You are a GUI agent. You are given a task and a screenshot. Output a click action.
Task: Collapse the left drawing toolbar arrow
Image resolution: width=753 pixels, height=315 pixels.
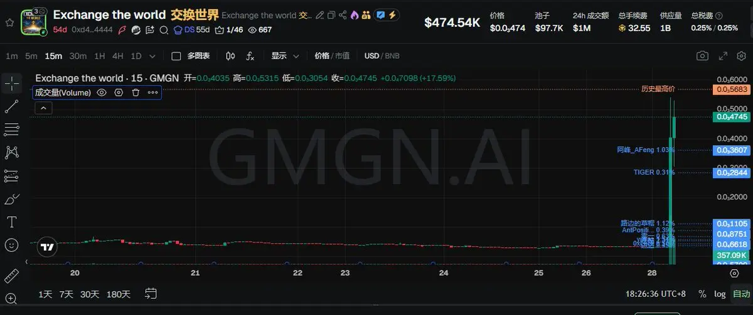point(26,261)
